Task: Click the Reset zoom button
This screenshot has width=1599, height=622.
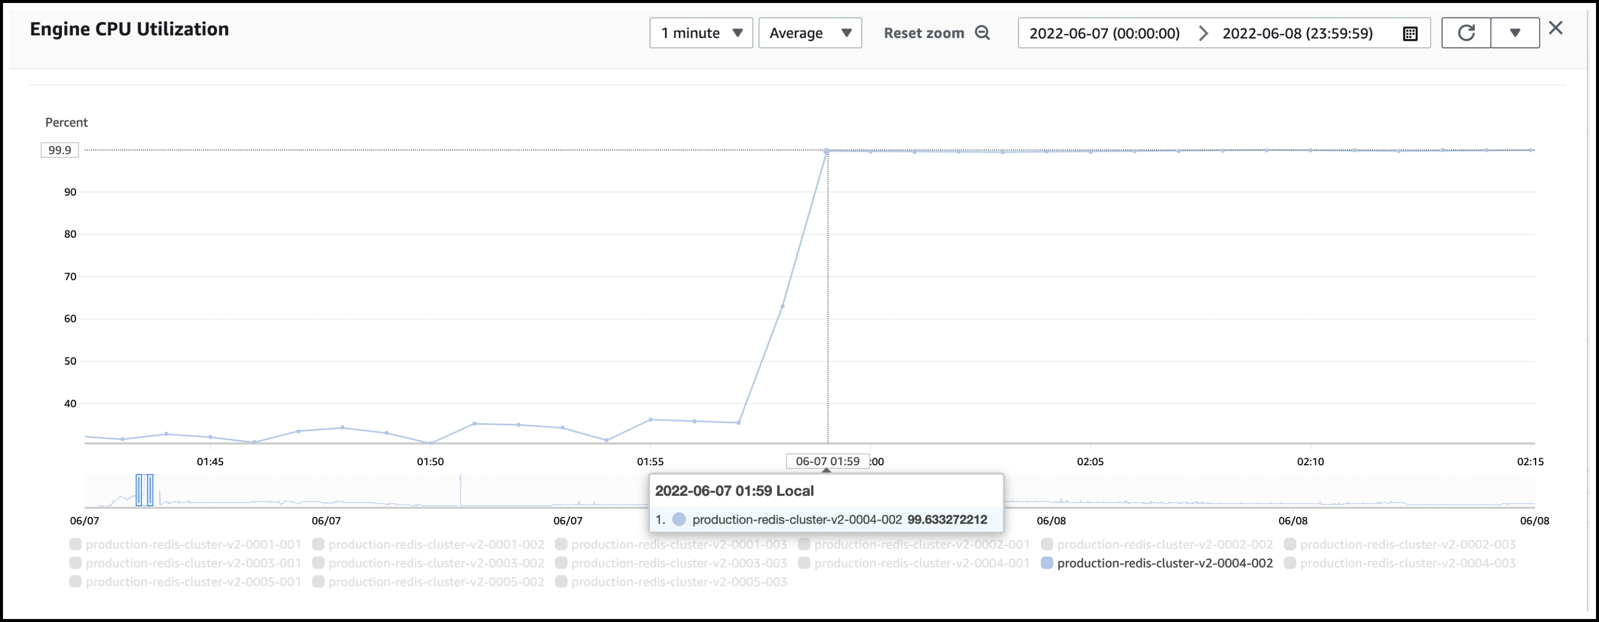Action: pos(937,33)
